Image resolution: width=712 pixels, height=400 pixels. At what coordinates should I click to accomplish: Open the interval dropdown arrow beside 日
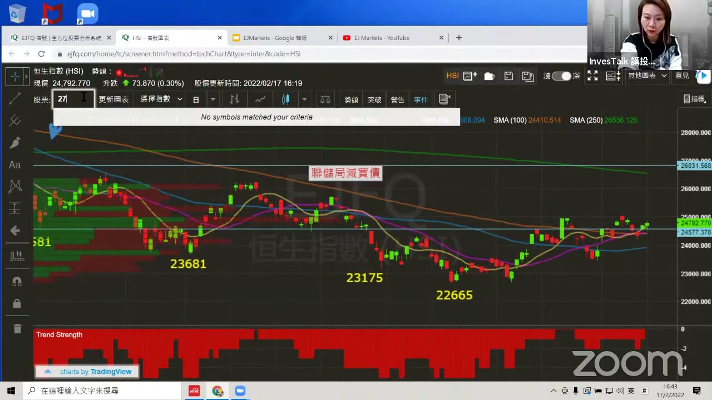click(212, 99)
